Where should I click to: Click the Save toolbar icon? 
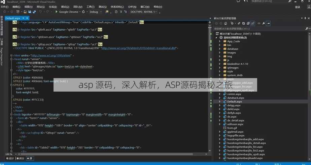point(30,12)
